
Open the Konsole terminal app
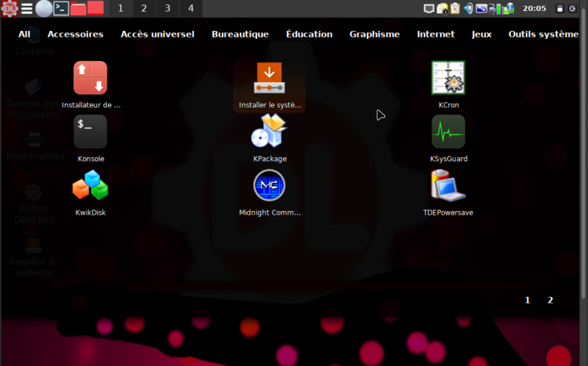[90, 132]
